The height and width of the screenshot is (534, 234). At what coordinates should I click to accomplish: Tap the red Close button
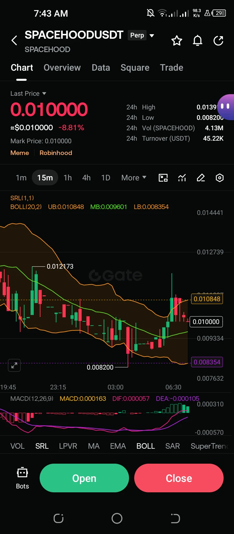[179, 478]
